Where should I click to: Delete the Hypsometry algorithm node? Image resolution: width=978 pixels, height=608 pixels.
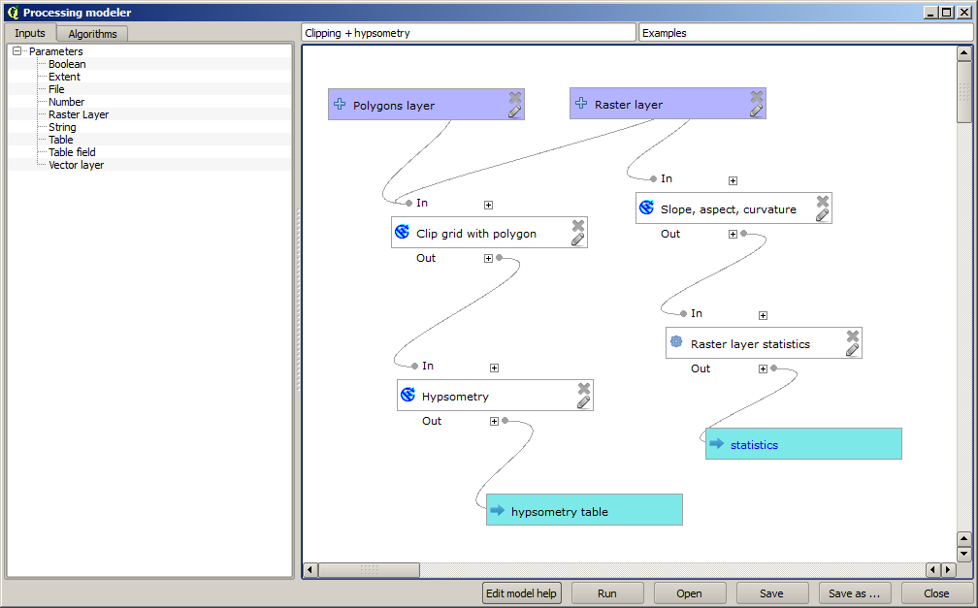584,388
